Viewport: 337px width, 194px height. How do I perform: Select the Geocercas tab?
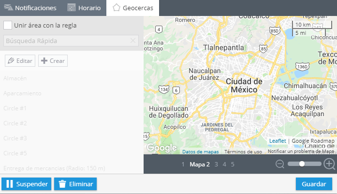pos(133,8)
